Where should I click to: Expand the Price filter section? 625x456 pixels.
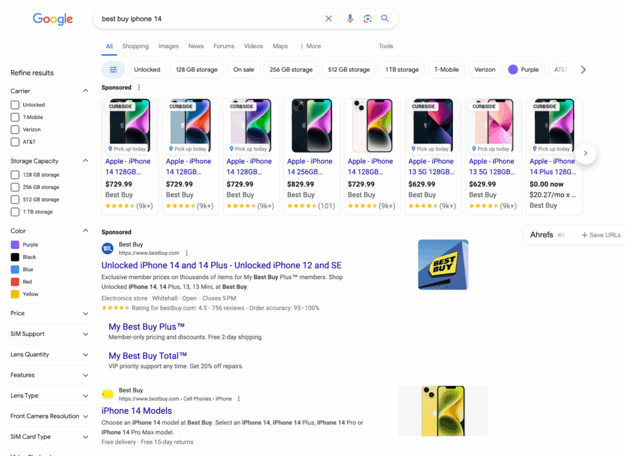[85, 313]
